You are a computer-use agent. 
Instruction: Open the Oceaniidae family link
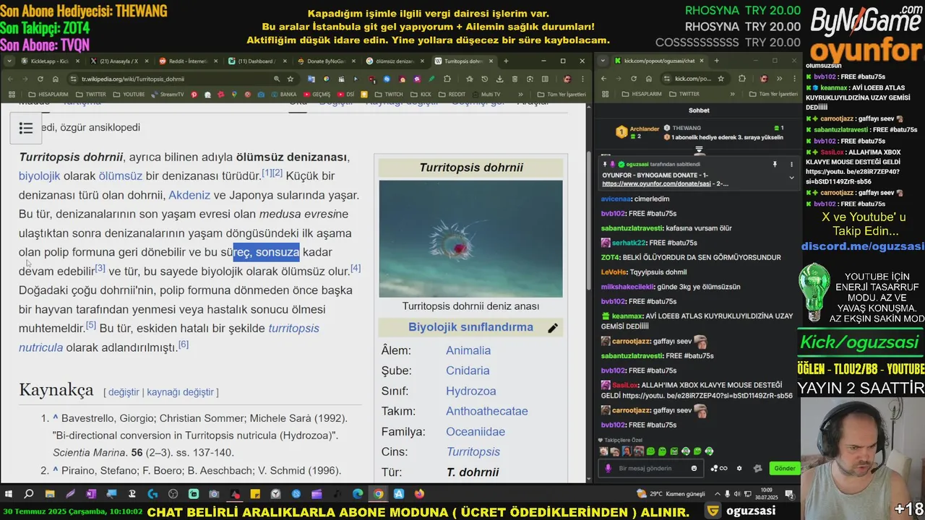[x=476, y=432]
